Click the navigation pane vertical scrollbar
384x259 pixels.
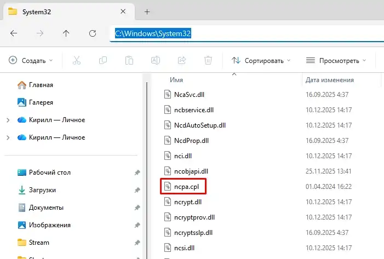pos(147,170)
